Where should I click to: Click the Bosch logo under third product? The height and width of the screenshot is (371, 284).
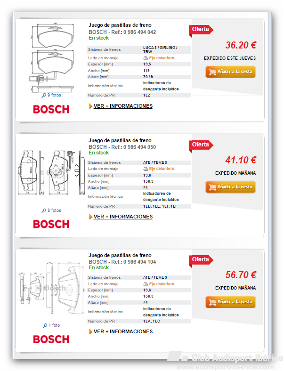(x=51, y=339)
